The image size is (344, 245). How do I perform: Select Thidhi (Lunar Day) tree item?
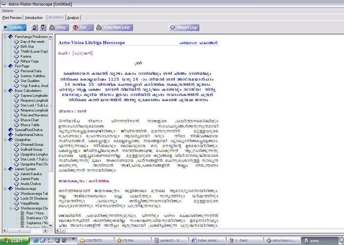tap(34, 51)
